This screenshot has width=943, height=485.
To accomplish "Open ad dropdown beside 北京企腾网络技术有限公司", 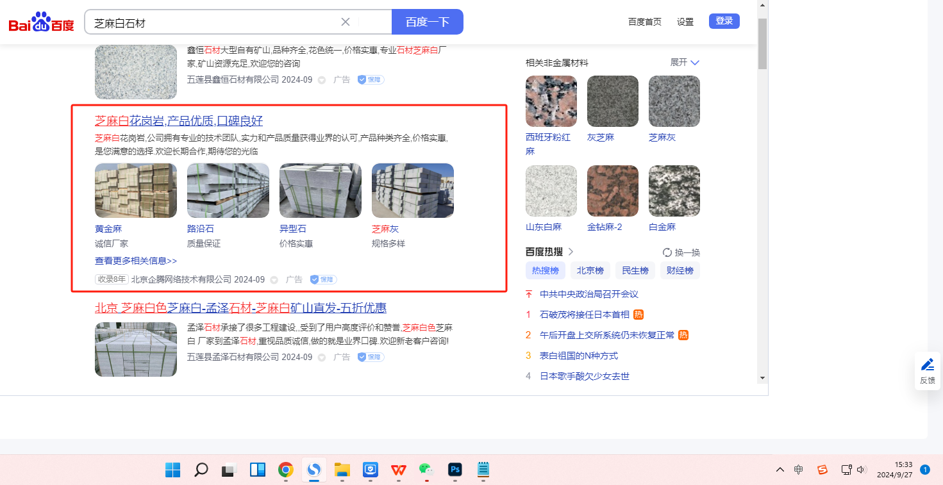I will click(x=274, y=280).
